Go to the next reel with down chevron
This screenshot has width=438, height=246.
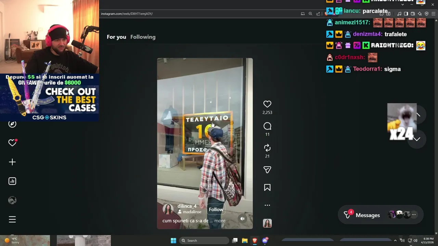[x=417, y=139]
